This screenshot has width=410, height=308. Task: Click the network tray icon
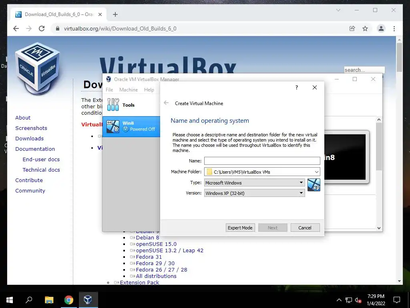coord(349,300)
